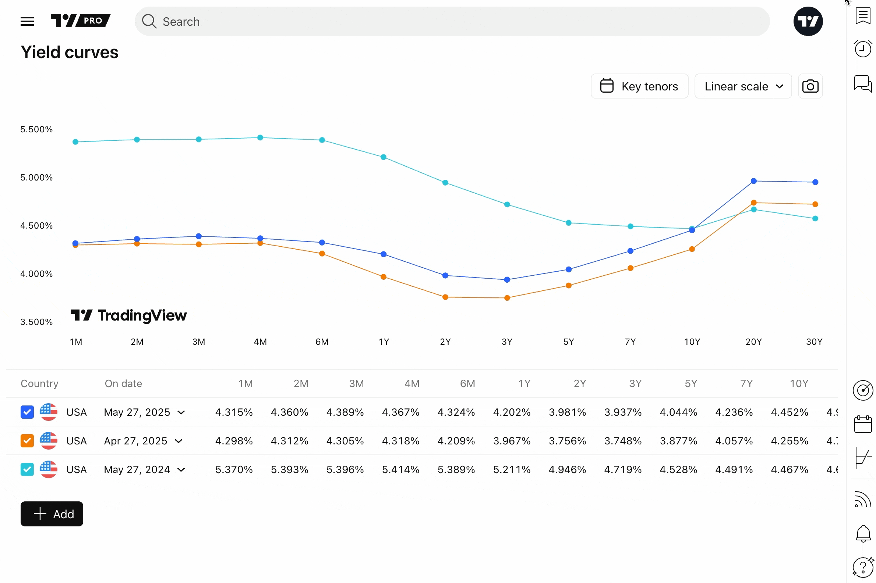Image resolution: width=876 pixels, height=583 pixels.
Task: Open the user profile avatar menu
Action: (808, 21)
